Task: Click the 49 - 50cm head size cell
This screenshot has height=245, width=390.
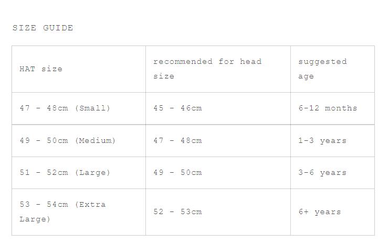Action: [x=218, y=173]
